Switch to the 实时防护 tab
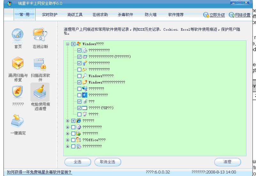Image resolution: width=256 pixels, height=176 pixels. pos(50,14)
